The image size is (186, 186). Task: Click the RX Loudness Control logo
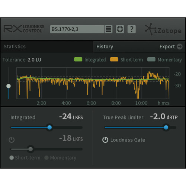coord(24,29)
